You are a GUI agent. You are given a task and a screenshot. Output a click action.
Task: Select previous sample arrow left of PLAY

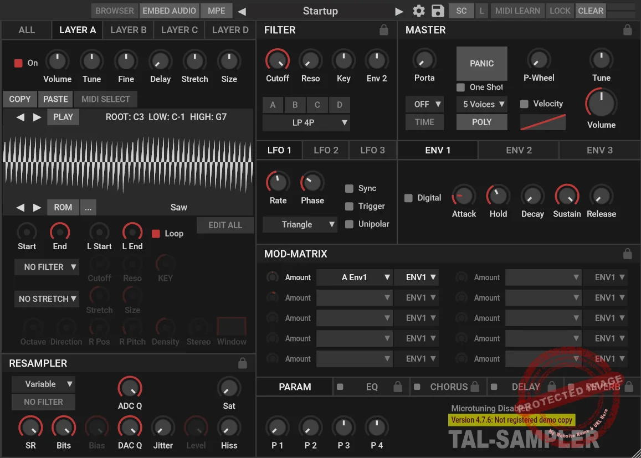[20, 117]
